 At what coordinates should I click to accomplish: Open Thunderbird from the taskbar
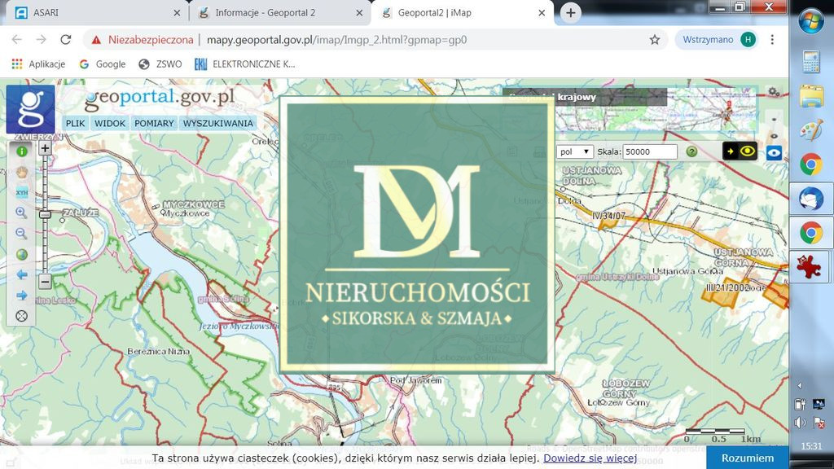click(811, 199)
